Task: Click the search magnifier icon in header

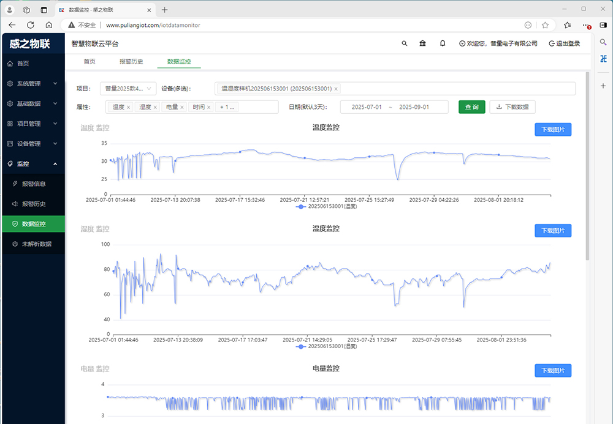Action: 404,43
